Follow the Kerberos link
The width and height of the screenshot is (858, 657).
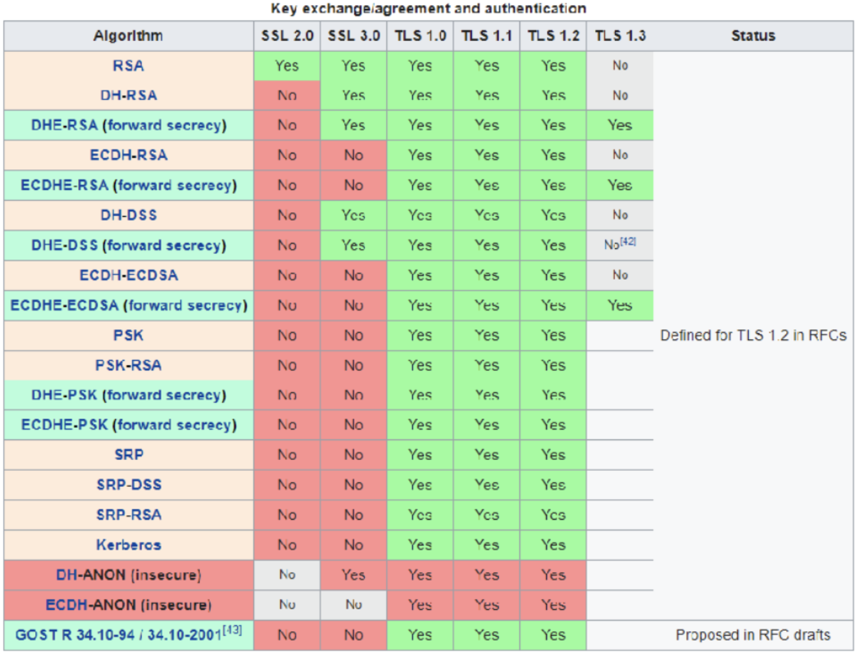(128, 545)
